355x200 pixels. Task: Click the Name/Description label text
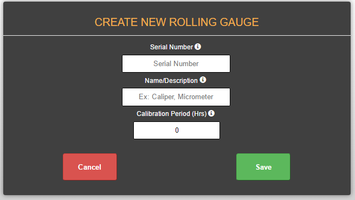(x=171, y=81)
